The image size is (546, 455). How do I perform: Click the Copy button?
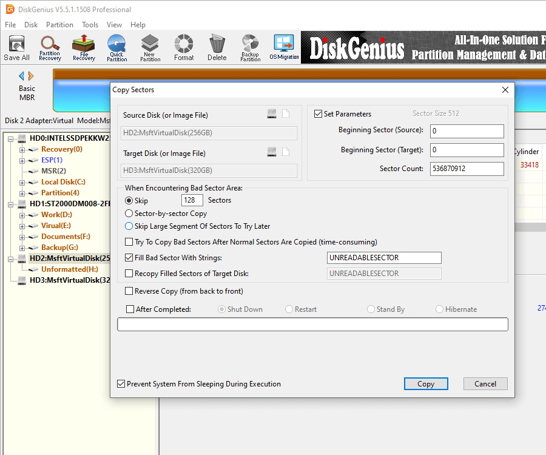(x=426, y=383)
